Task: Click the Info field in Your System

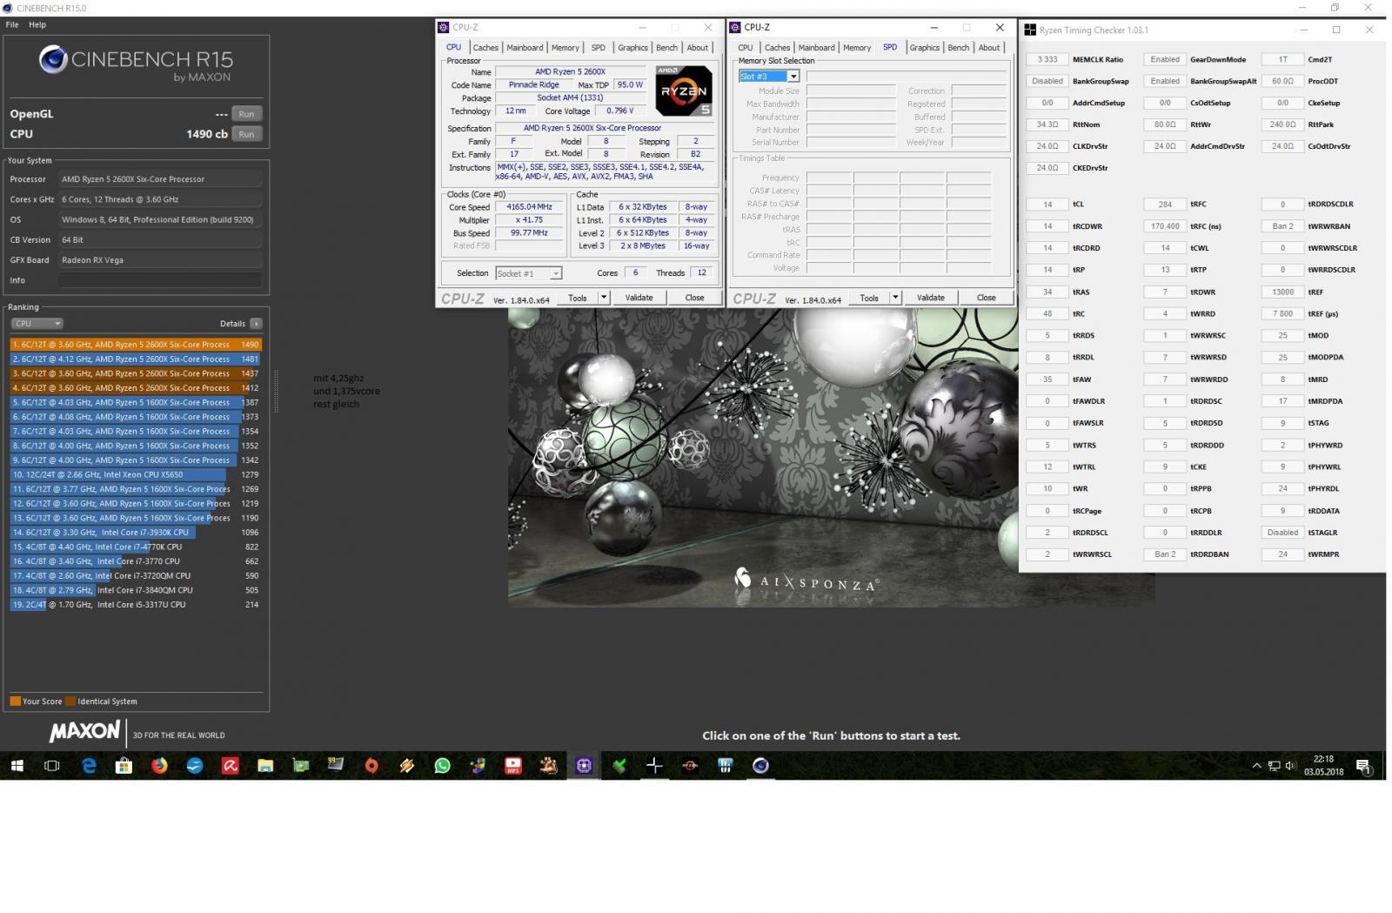Action: (x=160, y=280)
